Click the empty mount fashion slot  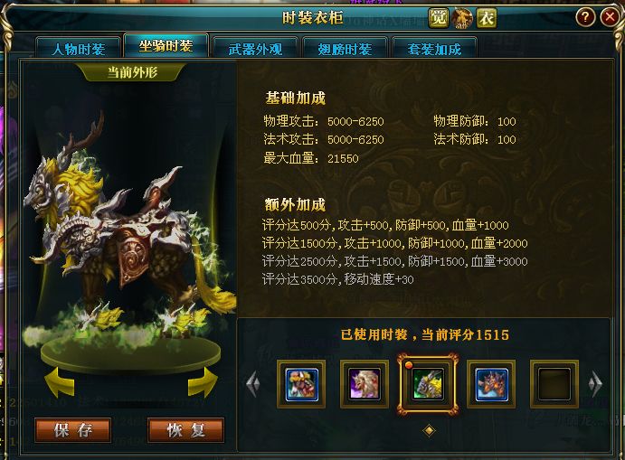pos(554,384)
